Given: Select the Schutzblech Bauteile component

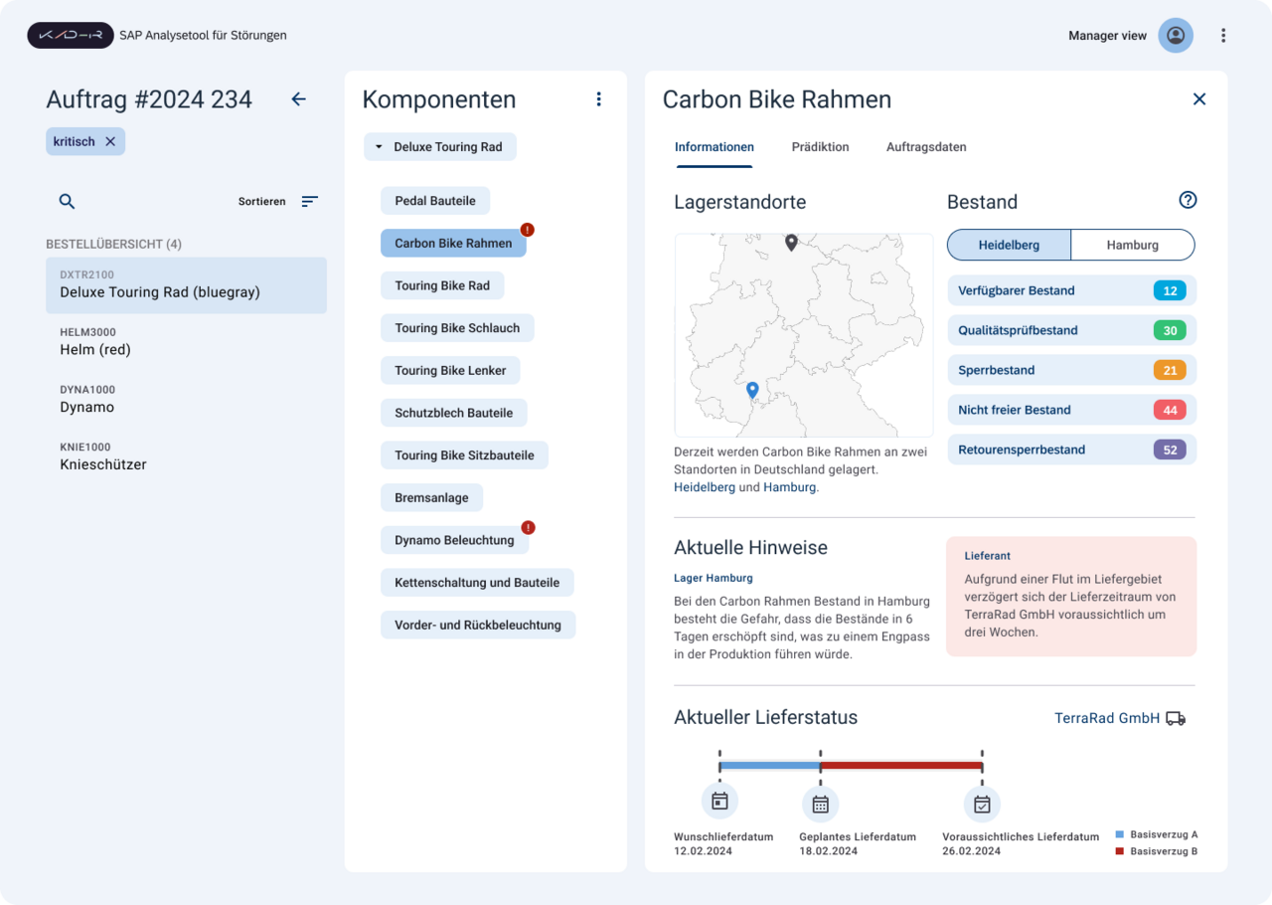Looking at the screenshot, I should click(x=454, y=413).
